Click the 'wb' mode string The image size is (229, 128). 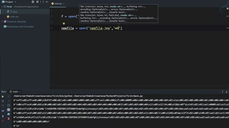pos(117,28)
